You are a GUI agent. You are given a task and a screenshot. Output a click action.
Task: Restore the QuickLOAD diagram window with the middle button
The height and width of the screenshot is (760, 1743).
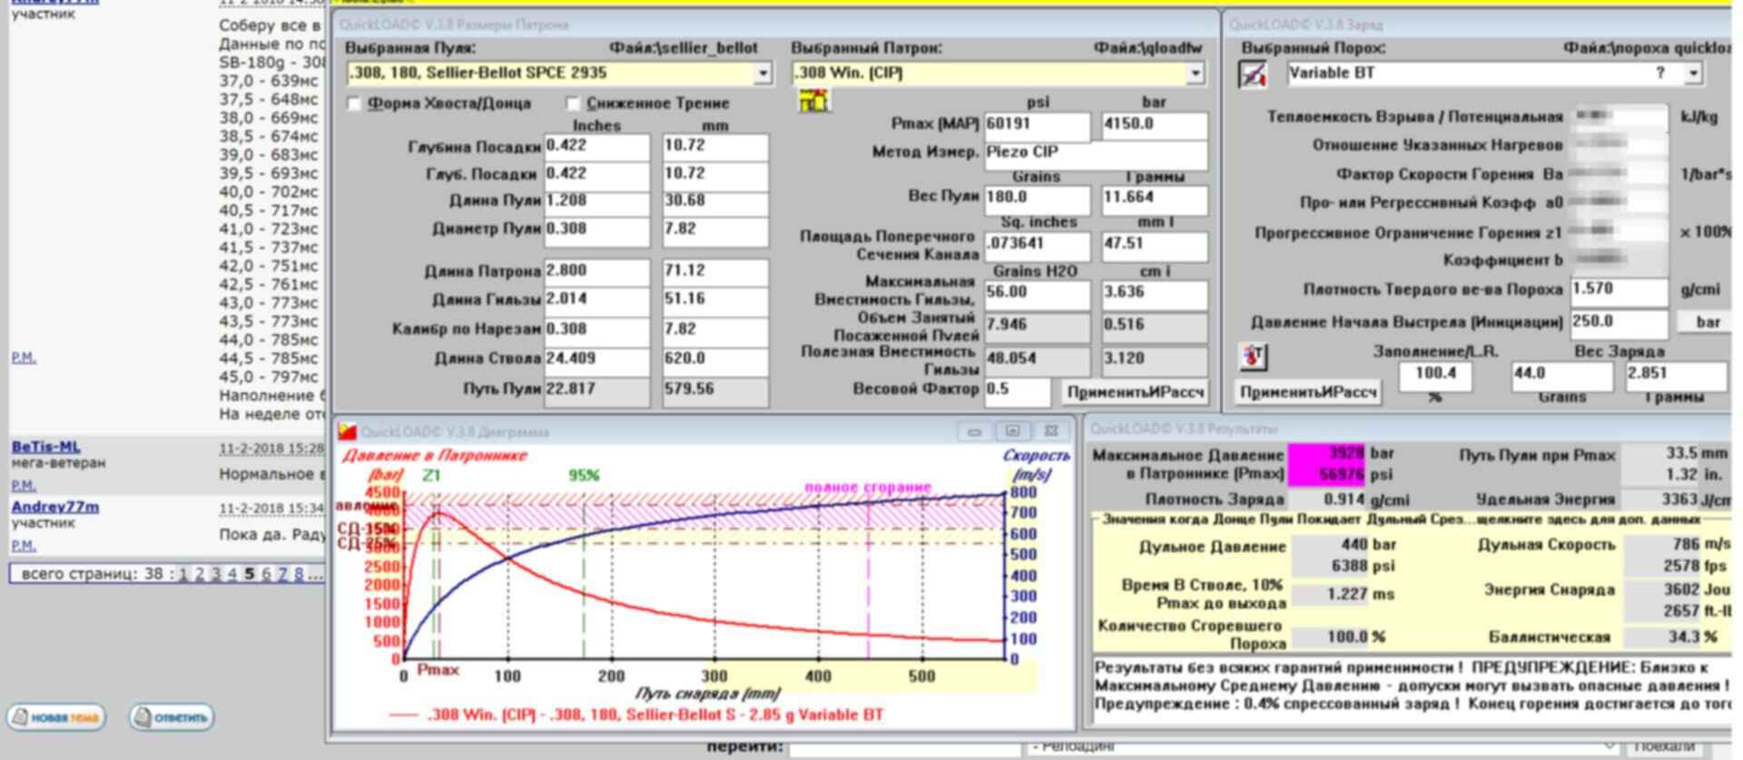coord(1012,432)
